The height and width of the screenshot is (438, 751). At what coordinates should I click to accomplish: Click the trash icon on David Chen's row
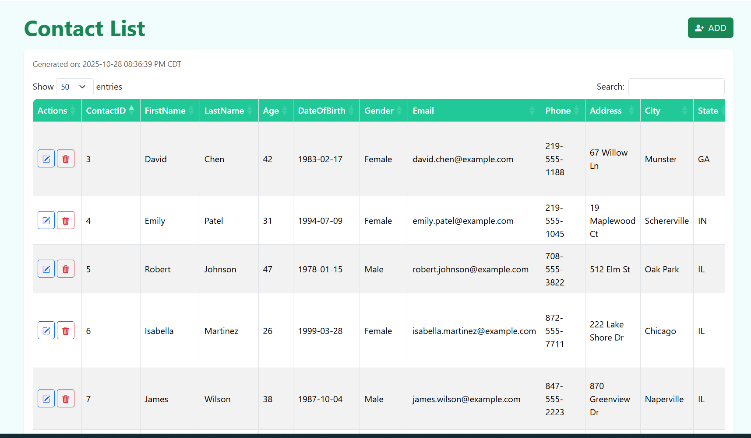(x=66, y=158)
